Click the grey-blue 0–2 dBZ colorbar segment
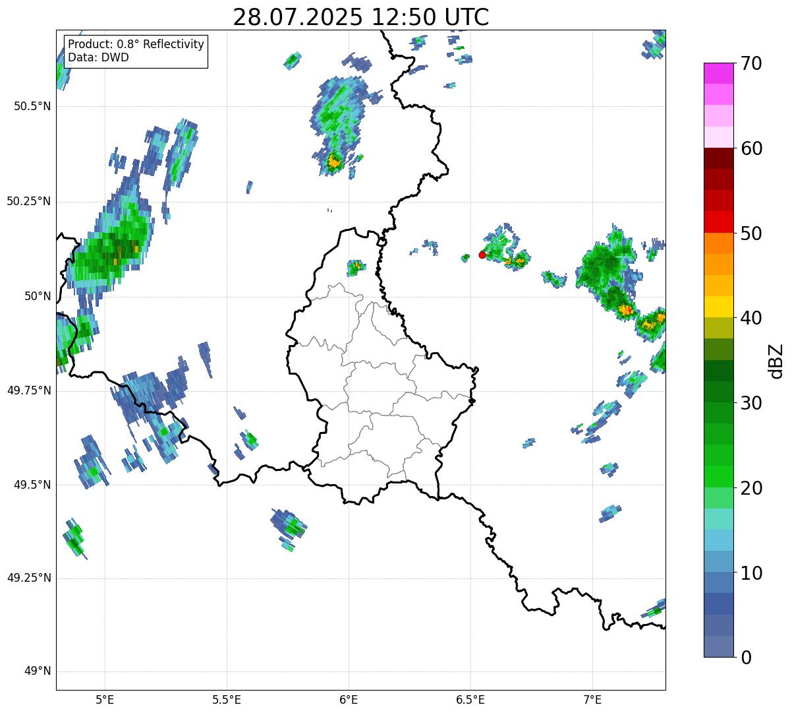Image resolution: width=792 pixels, height=713 pixels. coord(718,646)
